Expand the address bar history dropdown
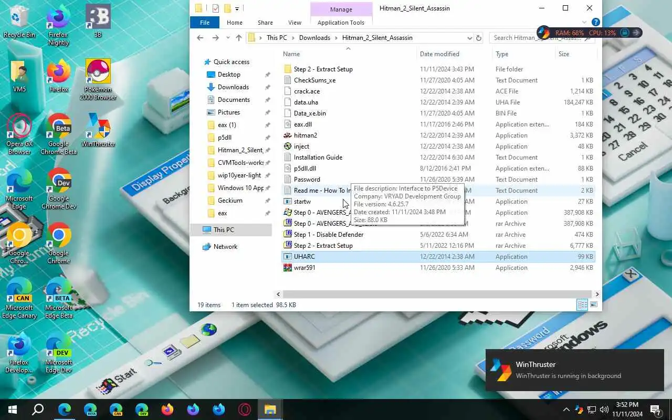Screen dimensions: 672x420 coord(469,38)
